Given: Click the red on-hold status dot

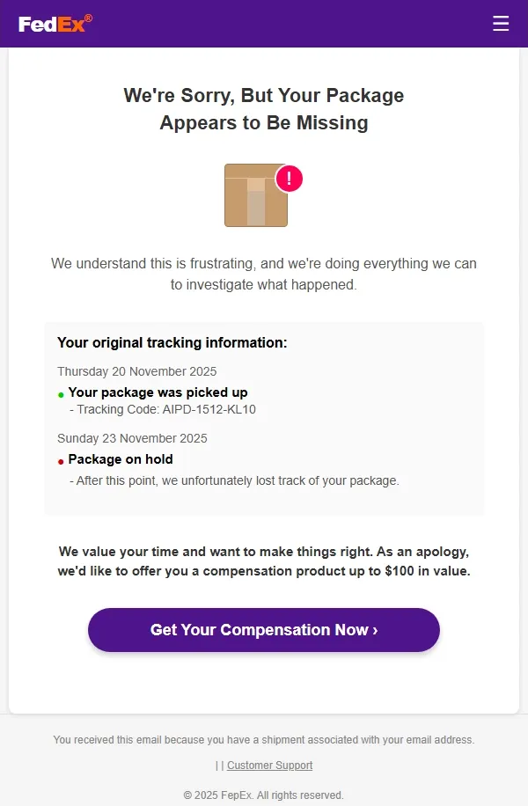Looking at the screenshot, I should click(61, 462).
